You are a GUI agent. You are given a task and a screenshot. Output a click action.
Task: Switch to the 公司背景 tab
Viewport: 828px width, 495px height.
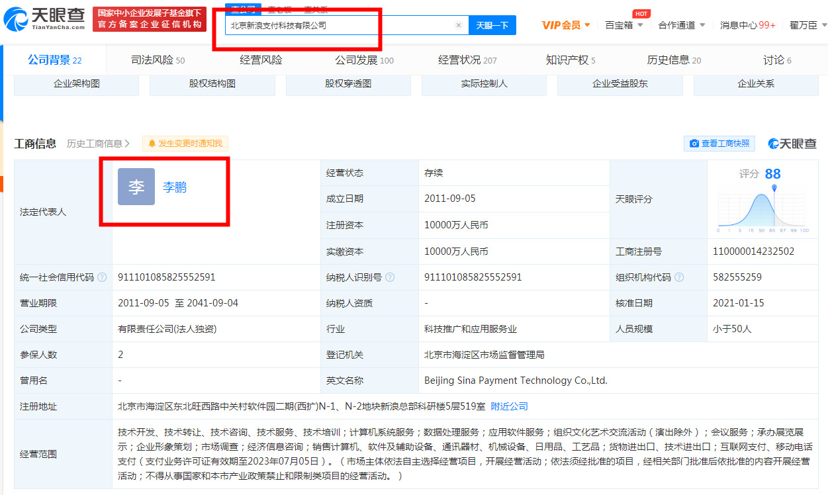pos(54,60)
